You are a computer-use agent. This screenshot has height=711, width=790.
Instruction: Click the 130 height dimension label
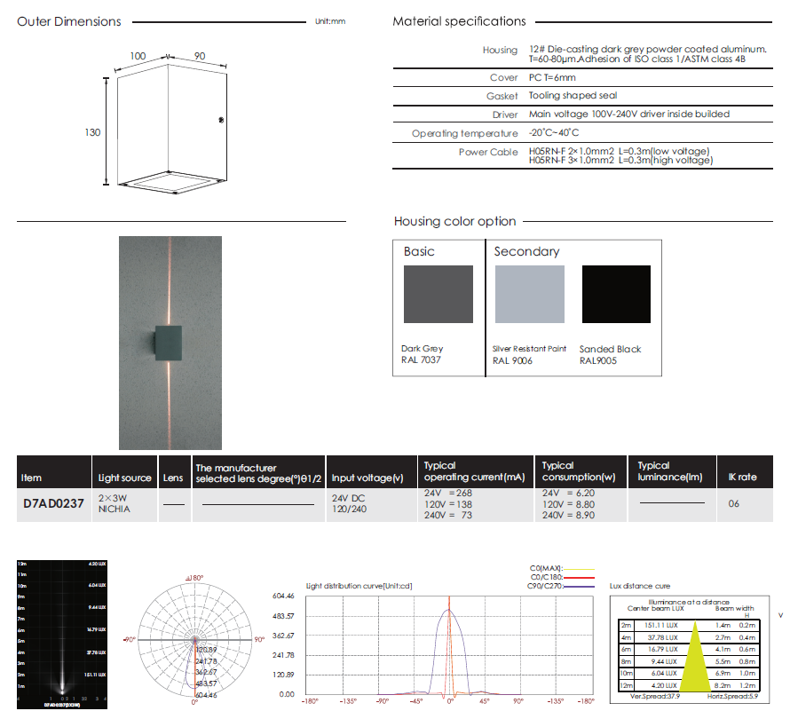[92, 132]
